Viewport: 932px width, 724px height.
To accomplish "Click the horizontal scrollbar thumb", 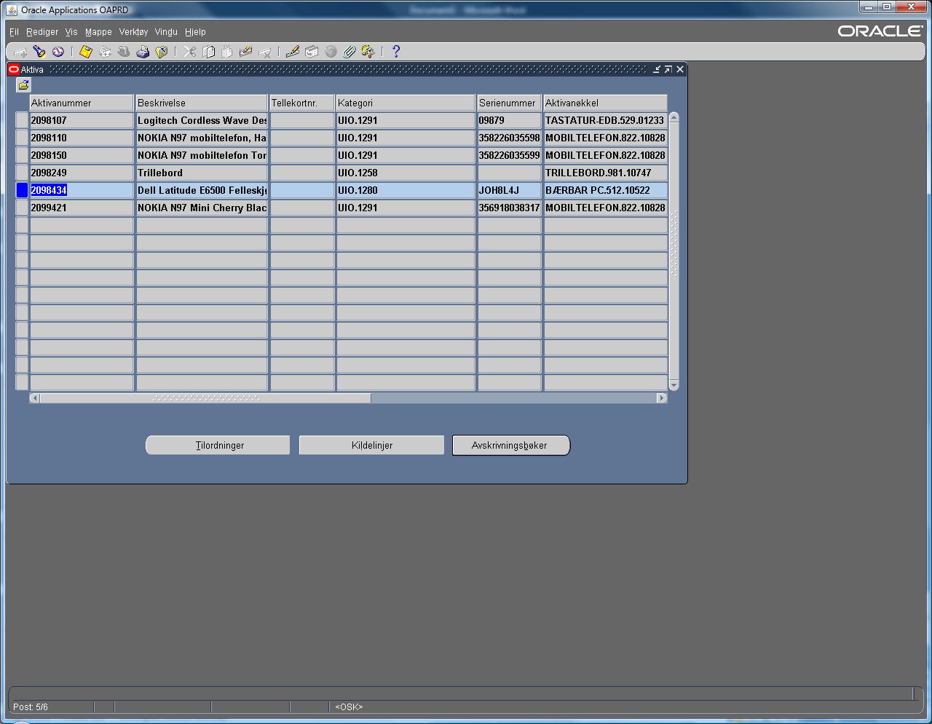I will [x=205, y=398].
